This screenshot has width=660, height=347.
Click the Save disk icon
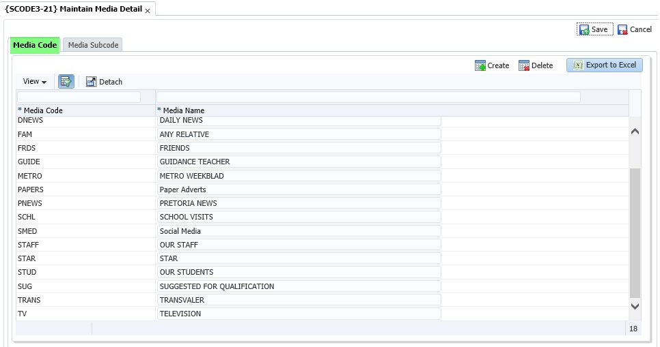tap(584, 29)
